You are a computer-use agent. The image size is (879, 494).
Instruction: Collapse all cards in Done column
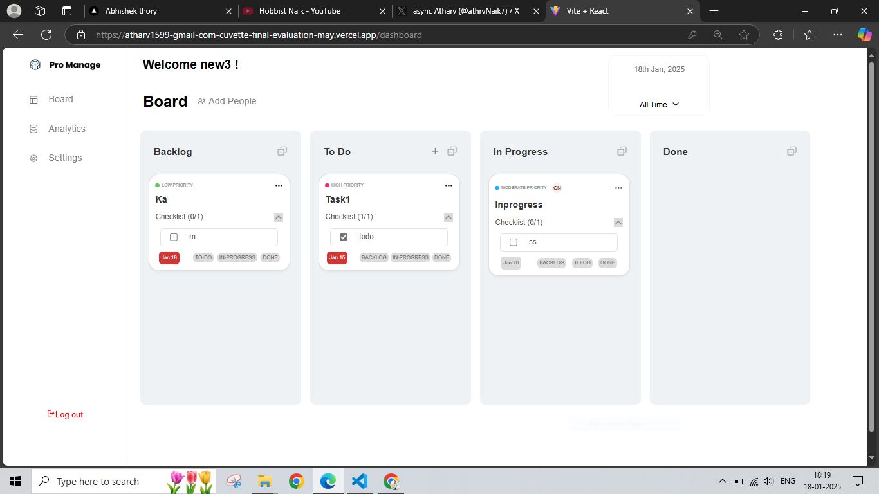click(x=791, y=151)
